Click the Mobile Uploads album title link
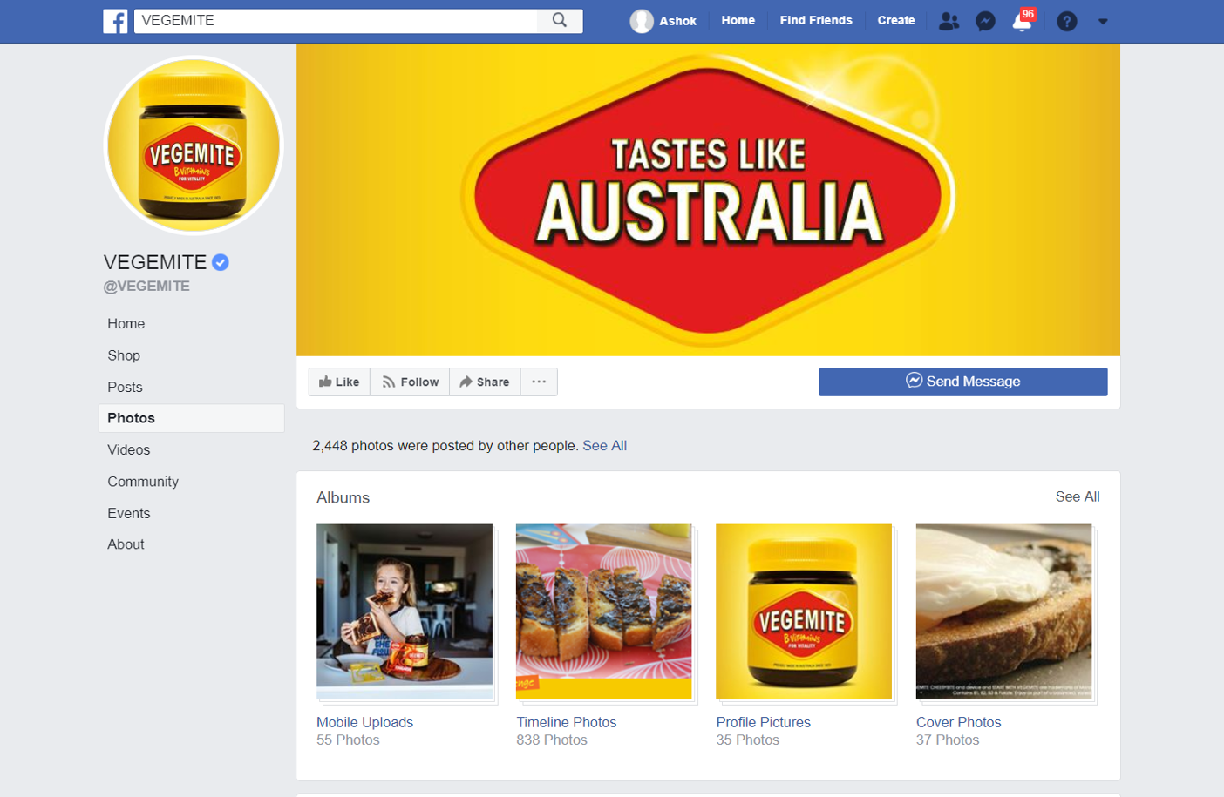 click(x=364, y=722)
